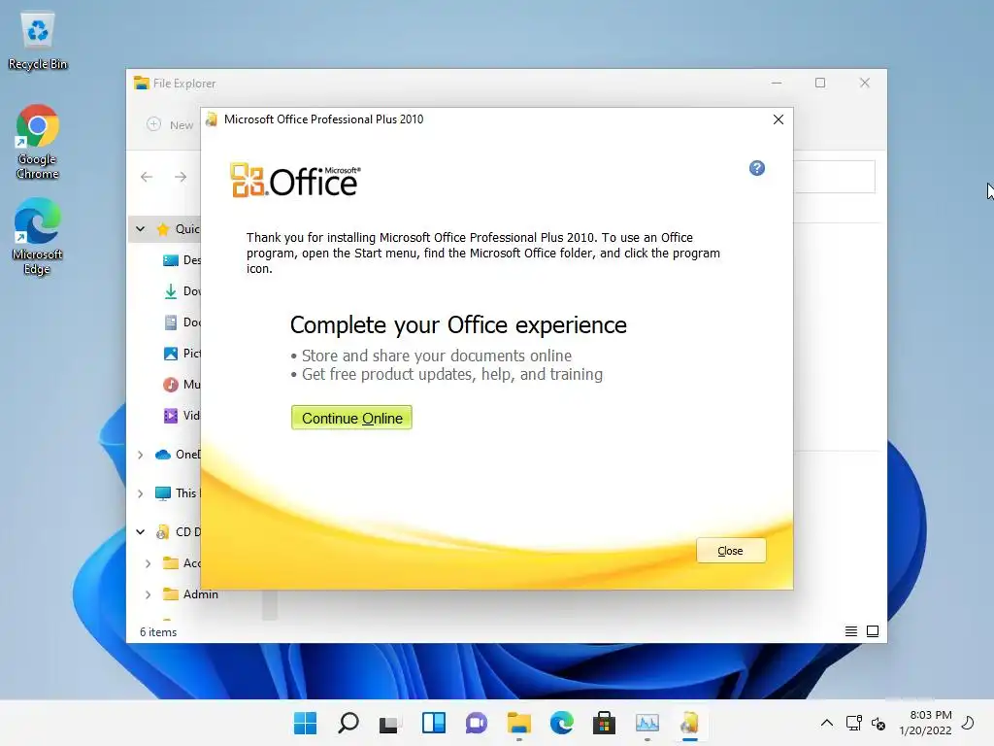994x746 pixels.
Task: Open Widgets from taskbar
Action: click(x=434, y=723)
